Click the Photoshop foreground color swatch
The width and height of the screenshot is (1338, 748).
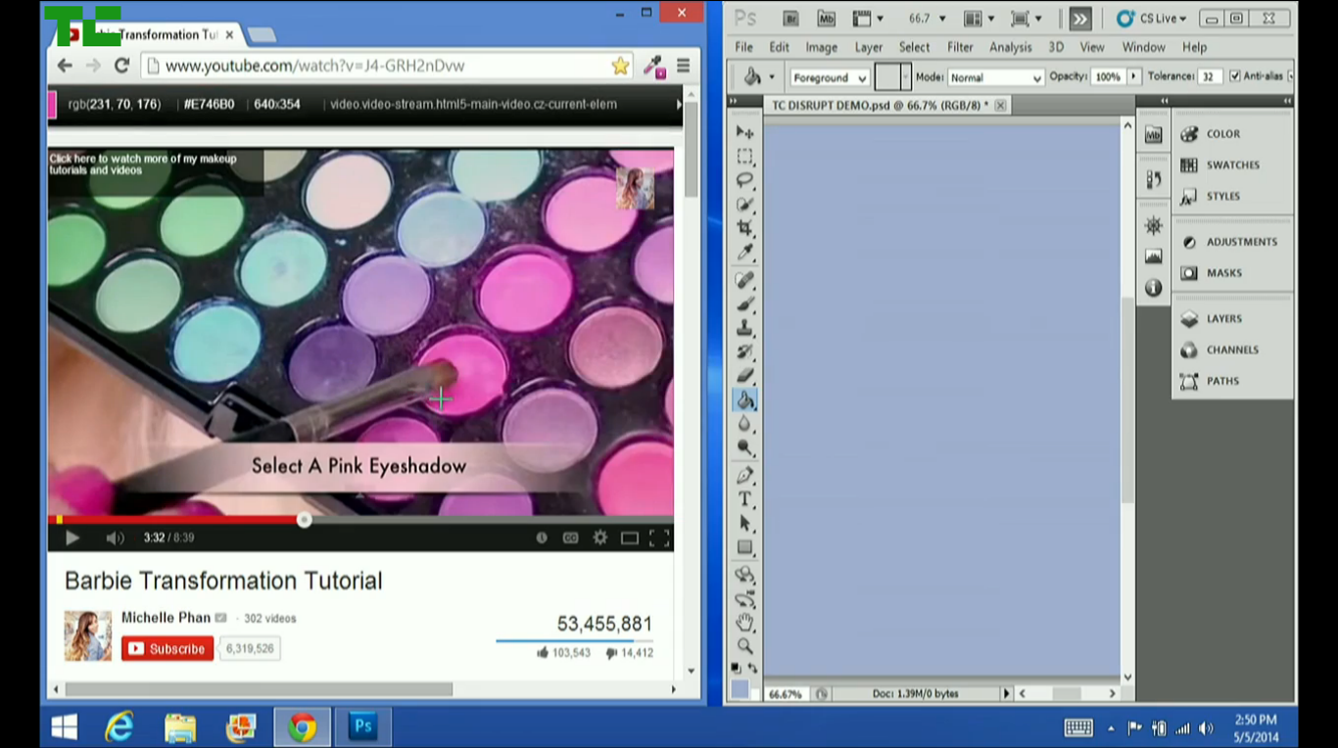coord(740,688)
